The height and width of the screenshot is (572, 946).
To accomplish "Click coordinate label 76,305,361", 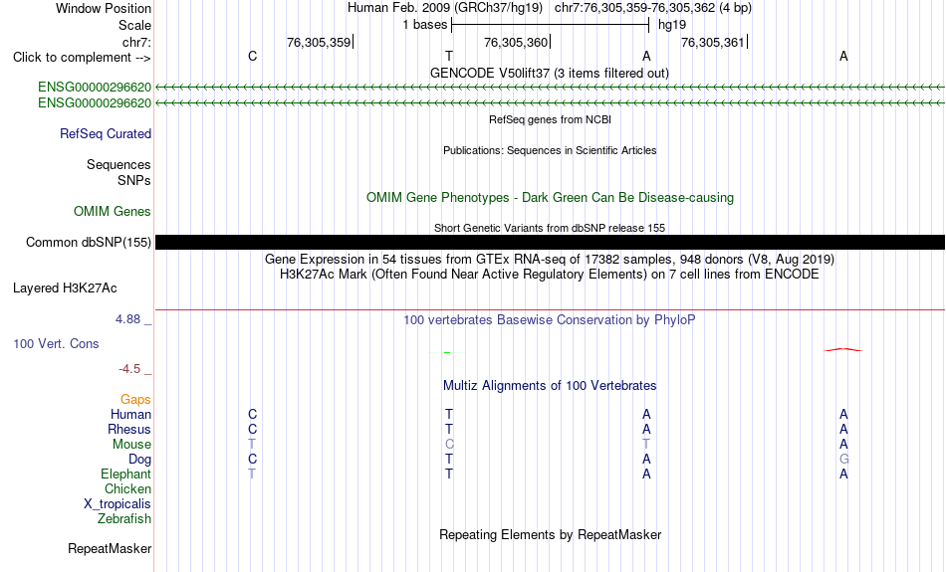I will tap(713, 42).
